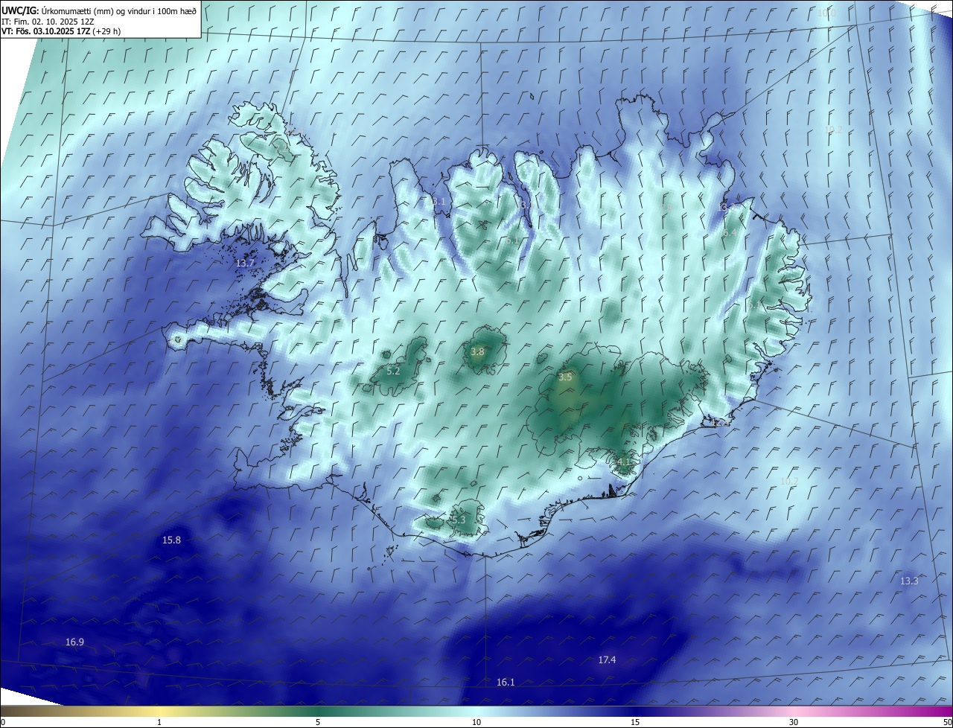Click the 4.1 value label on the map
This screenshot has width=953, height=728.
(x=624, y=462)
